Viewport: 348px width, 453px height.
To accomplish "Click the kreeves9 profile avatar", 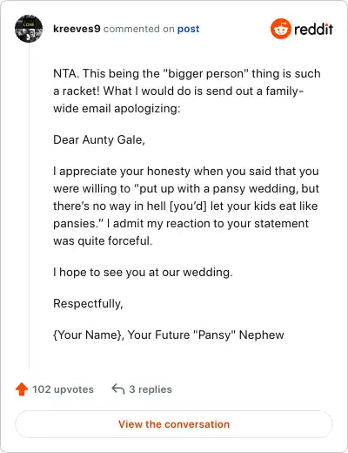I will point(29,29).
